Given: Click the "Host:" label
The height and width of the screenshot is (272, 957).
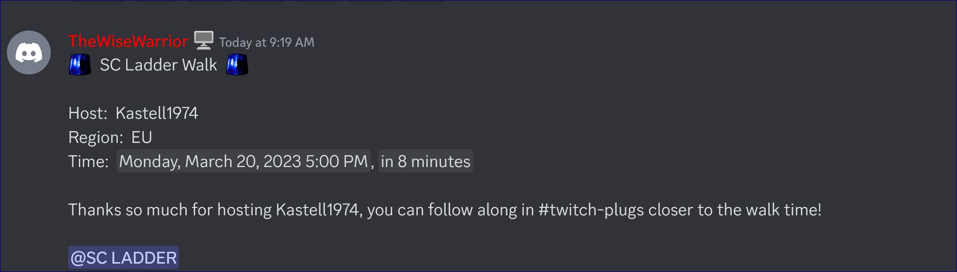Looking at the screenshot, I should coord(88,113).
